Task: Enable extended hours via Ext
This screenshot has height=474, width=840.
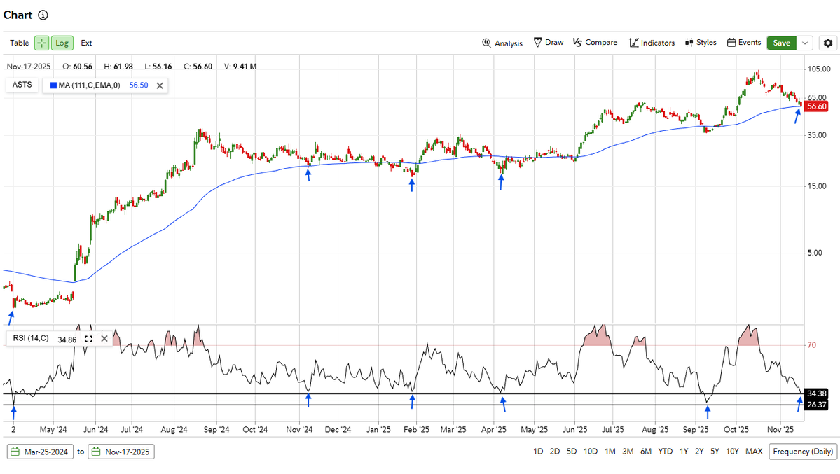Action: [85, 43]
